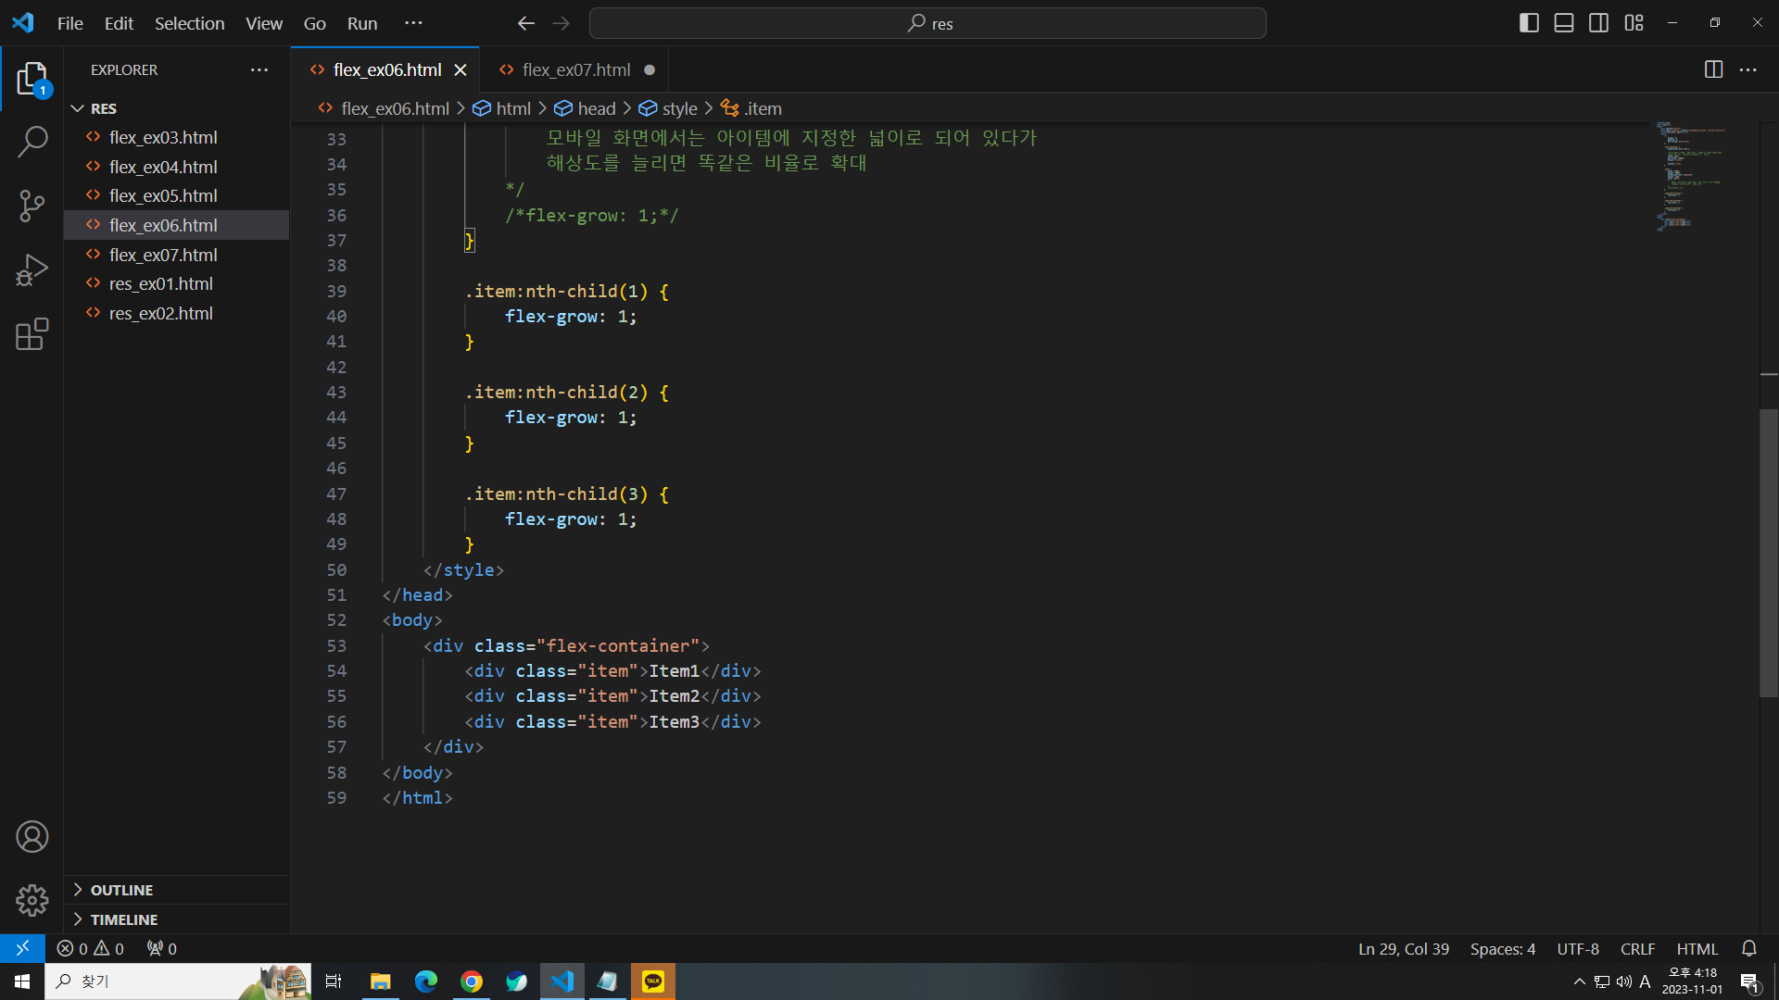Switch to flex_ex07.html tab
The image size is (1779, 1000).
[575, 69]
